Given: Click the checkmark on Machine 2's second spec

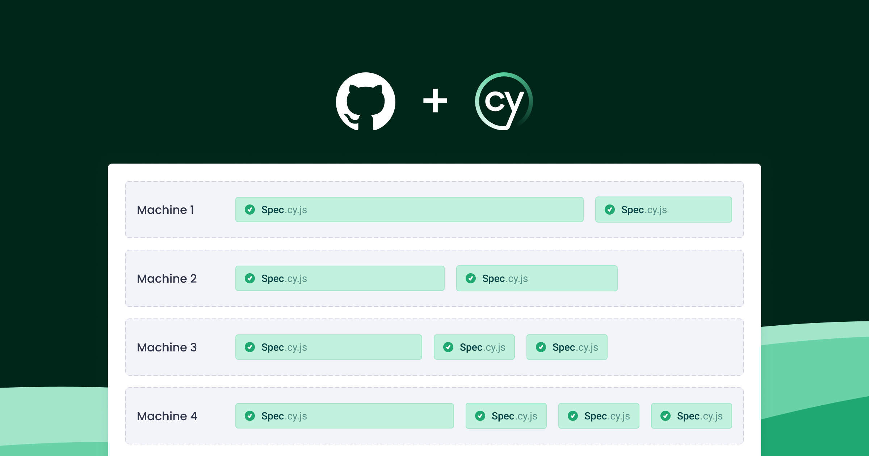Looking at the screenshot, I should (x=471, y=278).
